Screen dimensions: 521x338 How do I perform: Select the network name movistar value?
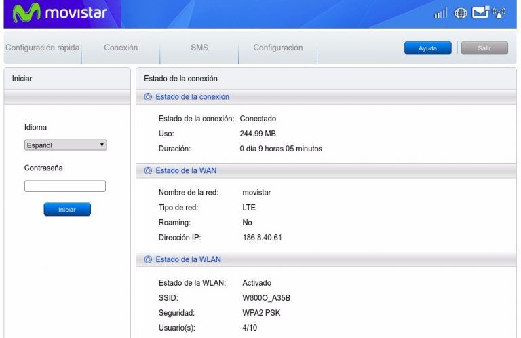click(x=256, y=193)
